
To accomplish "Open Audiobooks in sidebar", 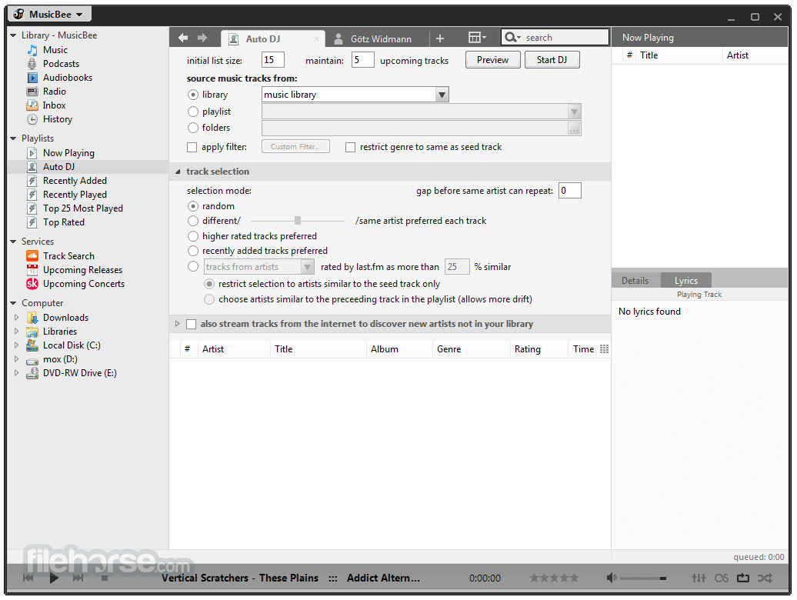I will pyautogui.click(x=68, y=77).
